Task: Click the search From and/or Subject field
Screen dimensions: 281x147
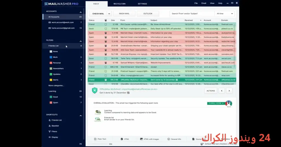Action: [x=192, y=14]
